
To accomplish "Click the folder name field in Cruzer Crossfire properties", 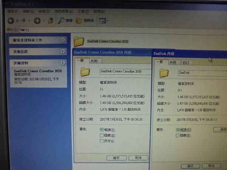I will click(125, 72).
